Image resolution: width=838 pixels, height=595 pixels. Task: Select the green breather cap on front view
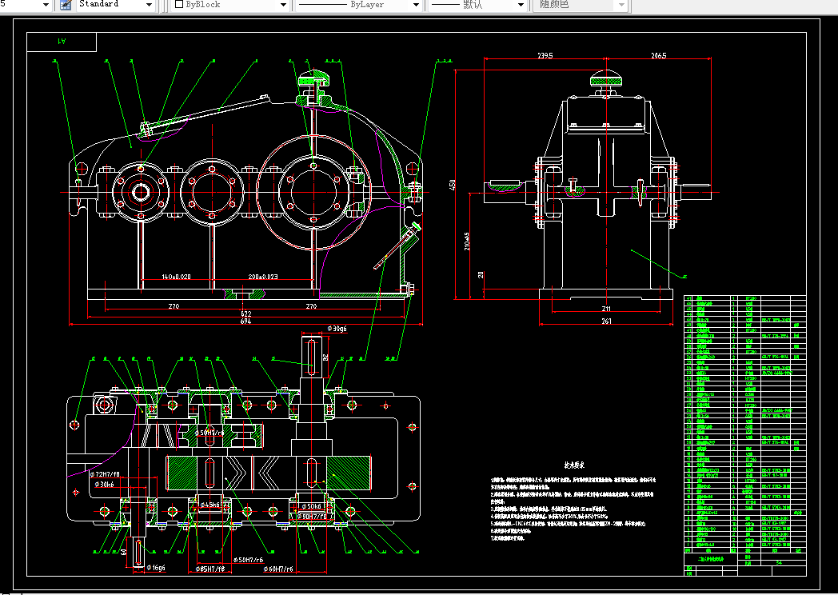[x=313, y=78]
